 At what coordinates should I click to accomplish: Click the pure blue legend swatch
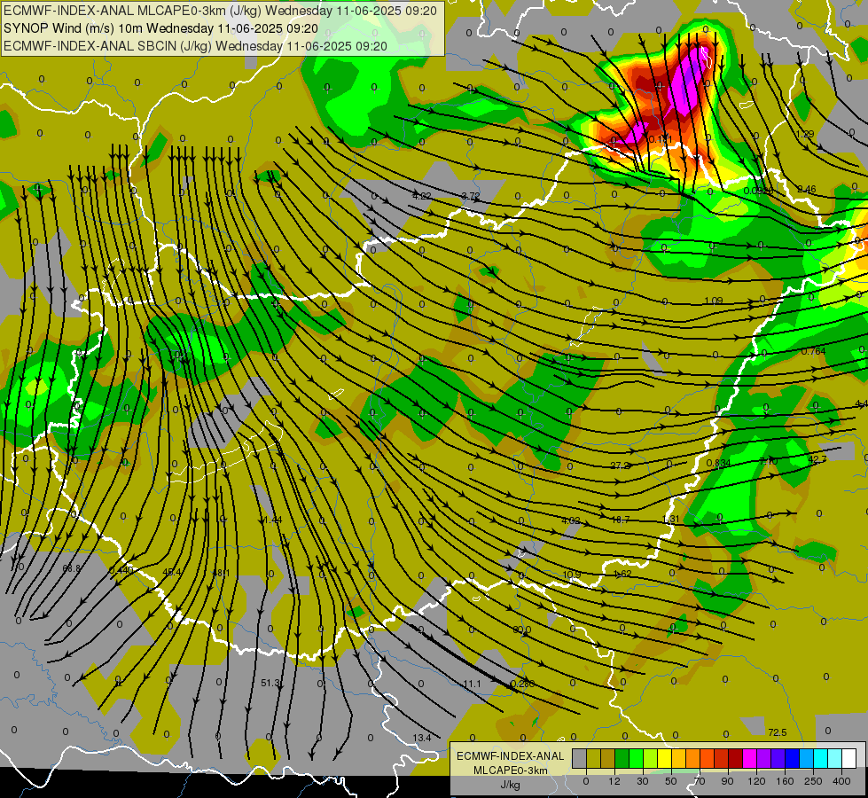click(x=792, y=758)
